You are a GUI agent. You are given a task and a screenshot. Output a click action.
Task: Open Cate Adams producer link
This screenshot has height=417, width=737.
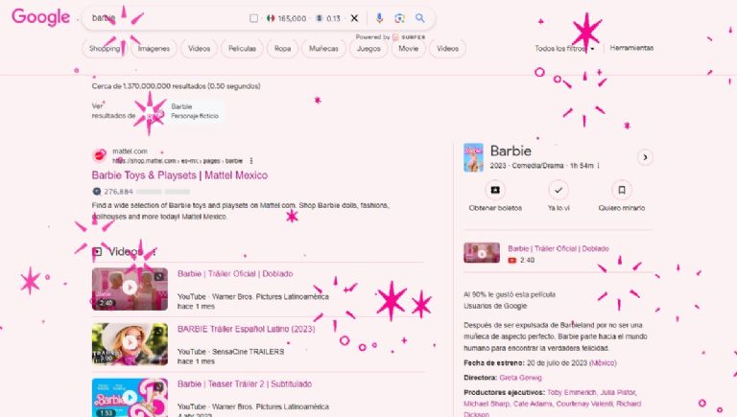pyautogui.click(x=533, y=404)
